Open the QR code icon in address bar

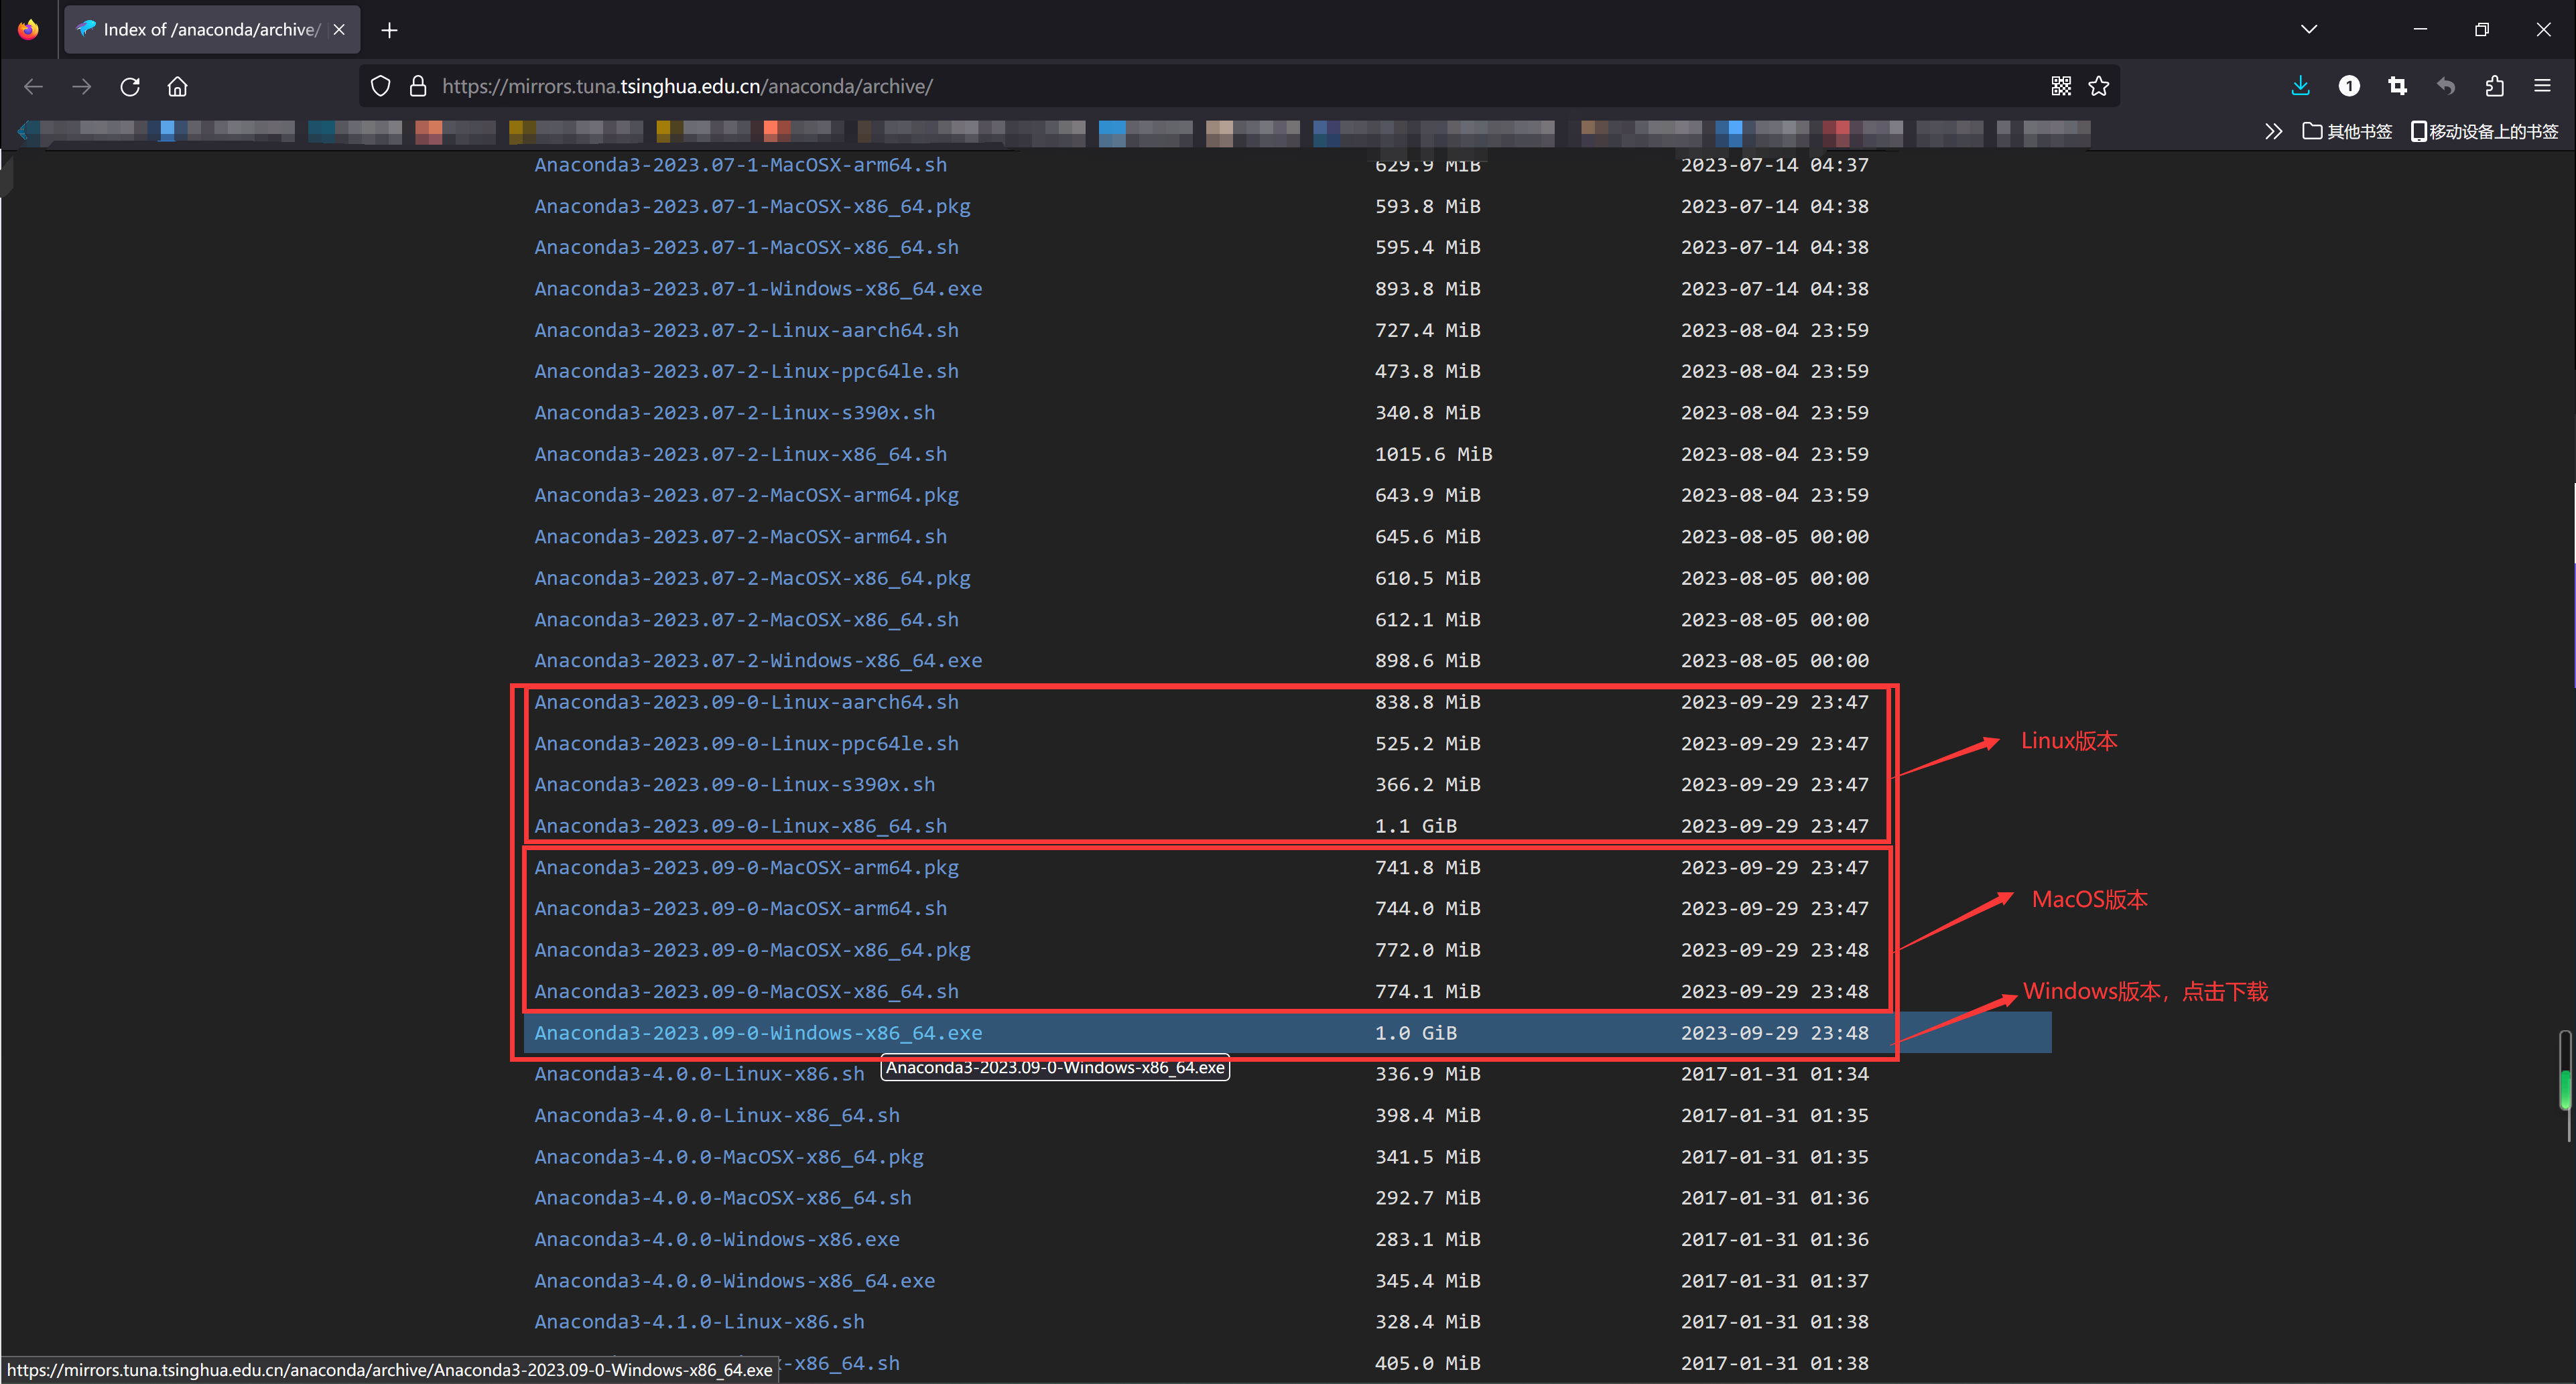(2061, 87)
